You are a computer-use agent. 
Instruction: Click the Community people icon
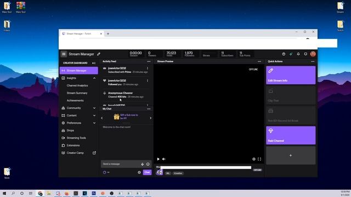63,108
